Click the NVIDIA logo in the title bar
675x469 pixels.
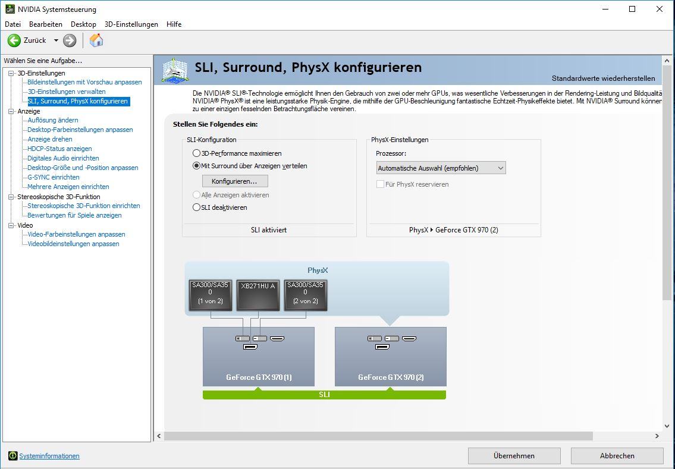10,8
